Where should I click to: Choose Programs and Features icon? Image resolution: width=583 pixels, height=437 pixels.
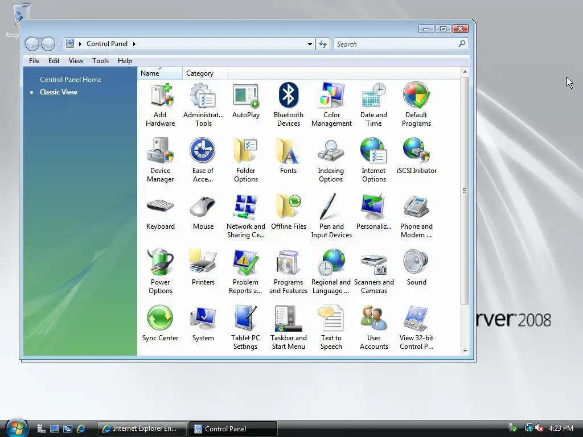pos(289,271)
